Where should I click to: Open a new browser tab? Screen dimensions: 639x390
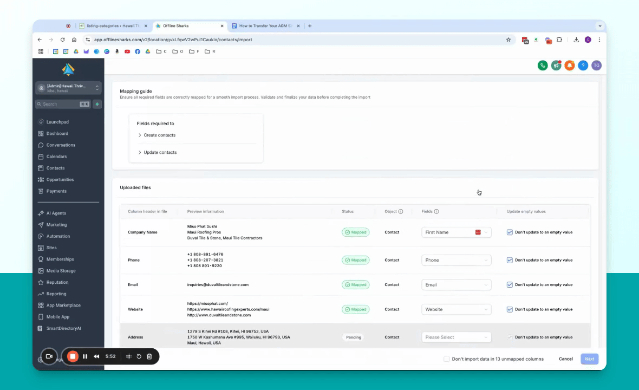pos(310,25)
